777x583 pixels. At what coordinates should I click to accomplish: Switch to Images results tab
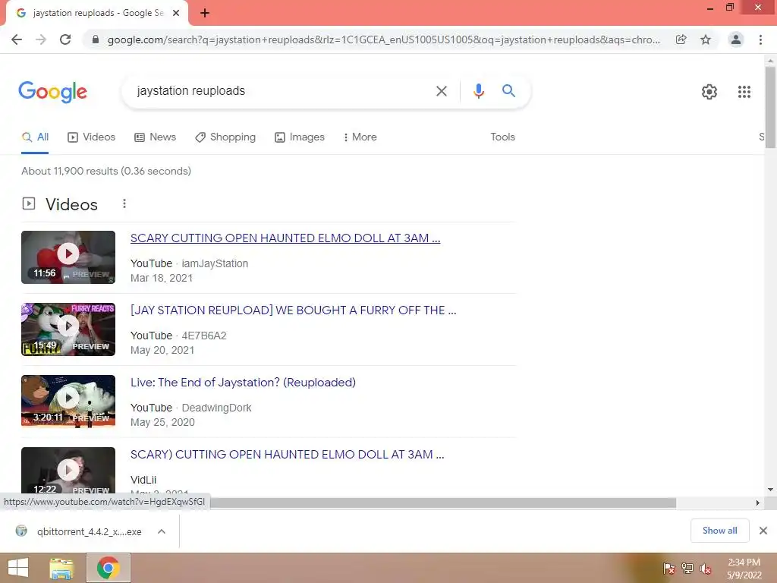(x=299, y=137)
